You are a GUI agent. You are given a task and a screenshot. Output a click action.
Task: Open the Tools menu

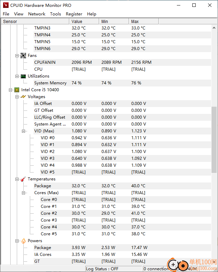coord(56,14)
